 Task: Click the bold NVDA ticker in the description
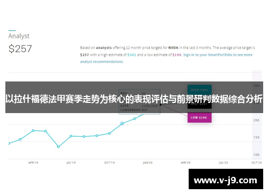coord(173,48)
